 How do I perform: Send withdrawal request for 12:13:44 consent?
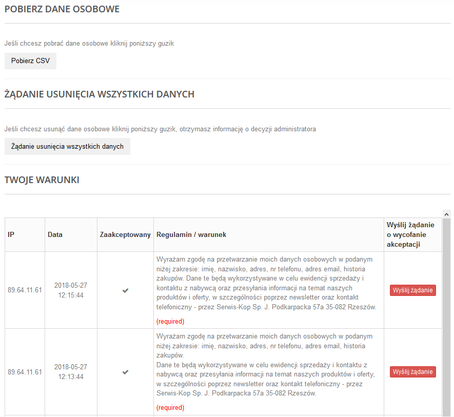412,372
